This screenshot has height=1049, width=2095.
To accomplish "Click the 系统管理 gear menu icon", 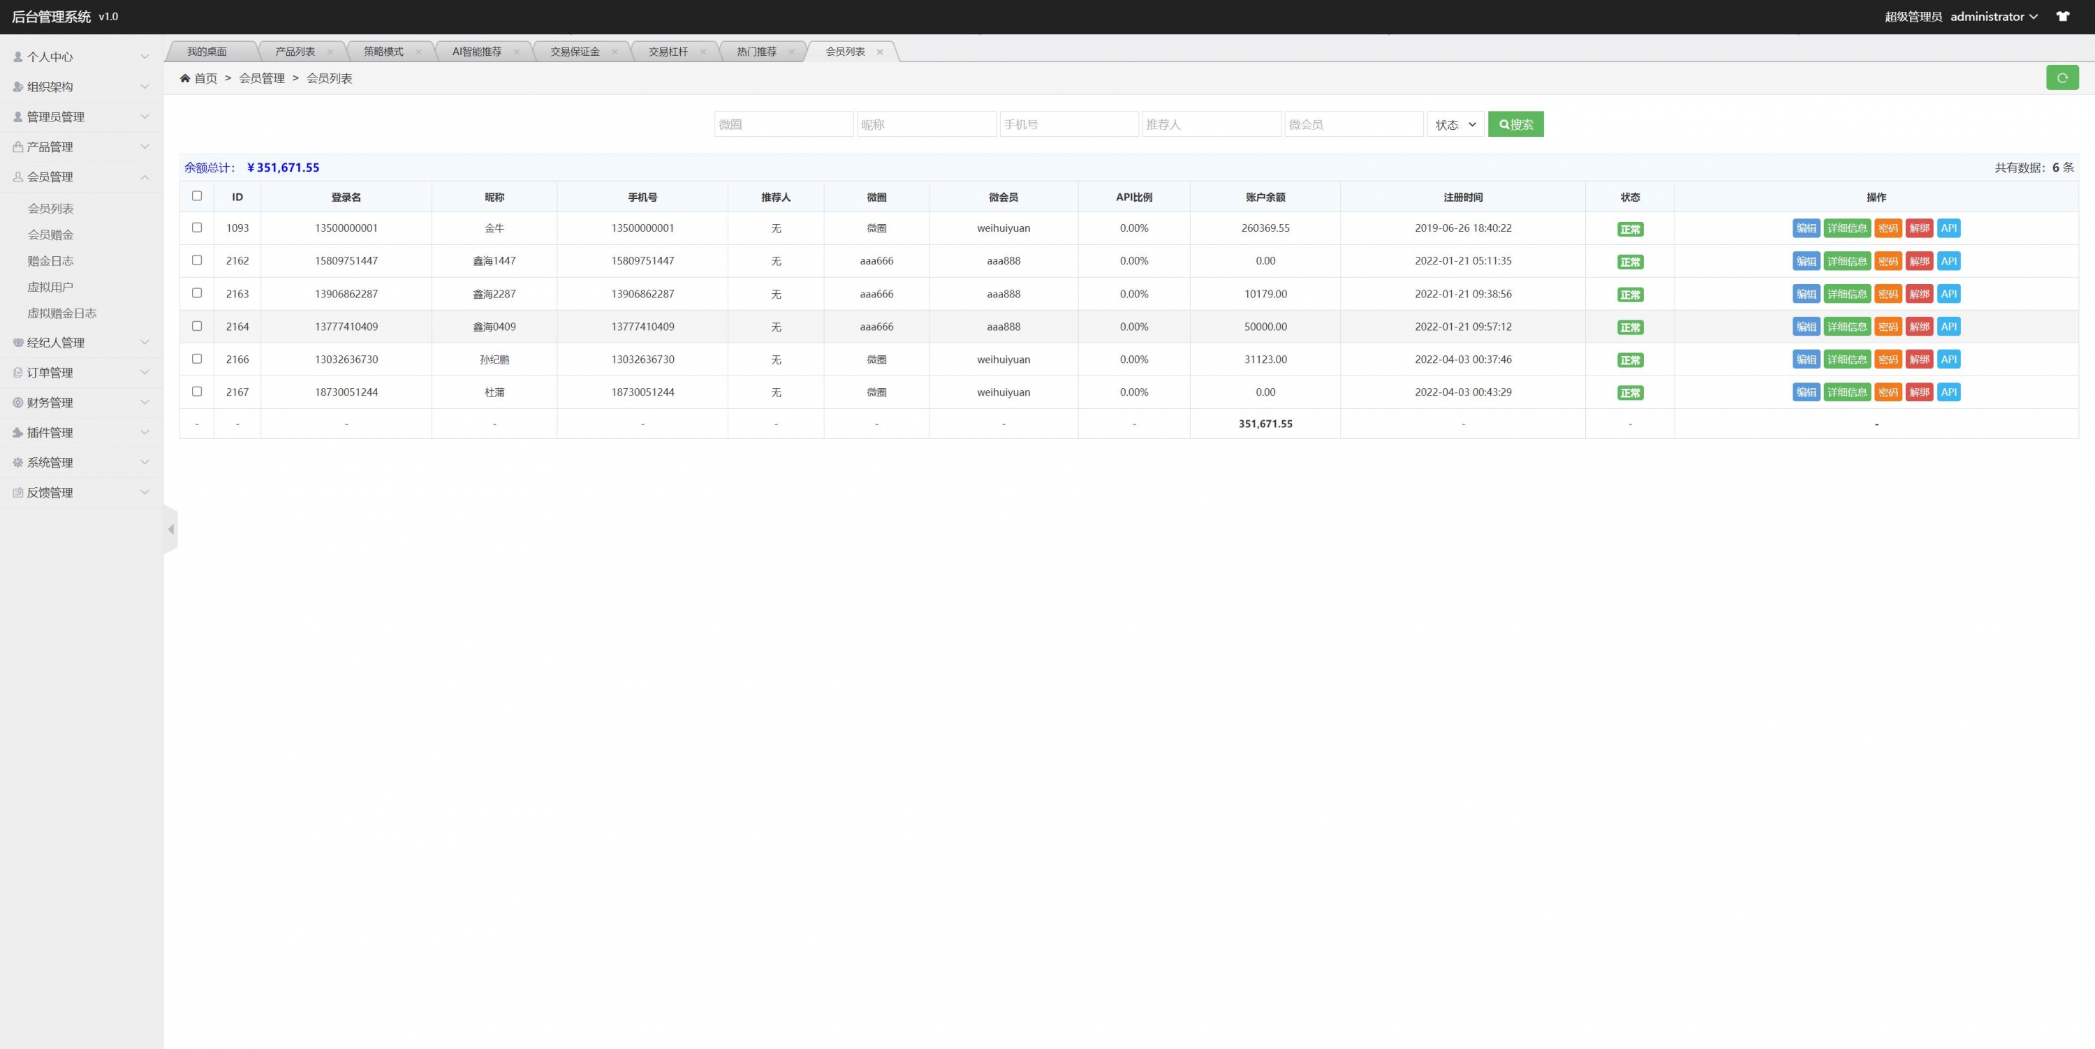I will click(18, 462).
